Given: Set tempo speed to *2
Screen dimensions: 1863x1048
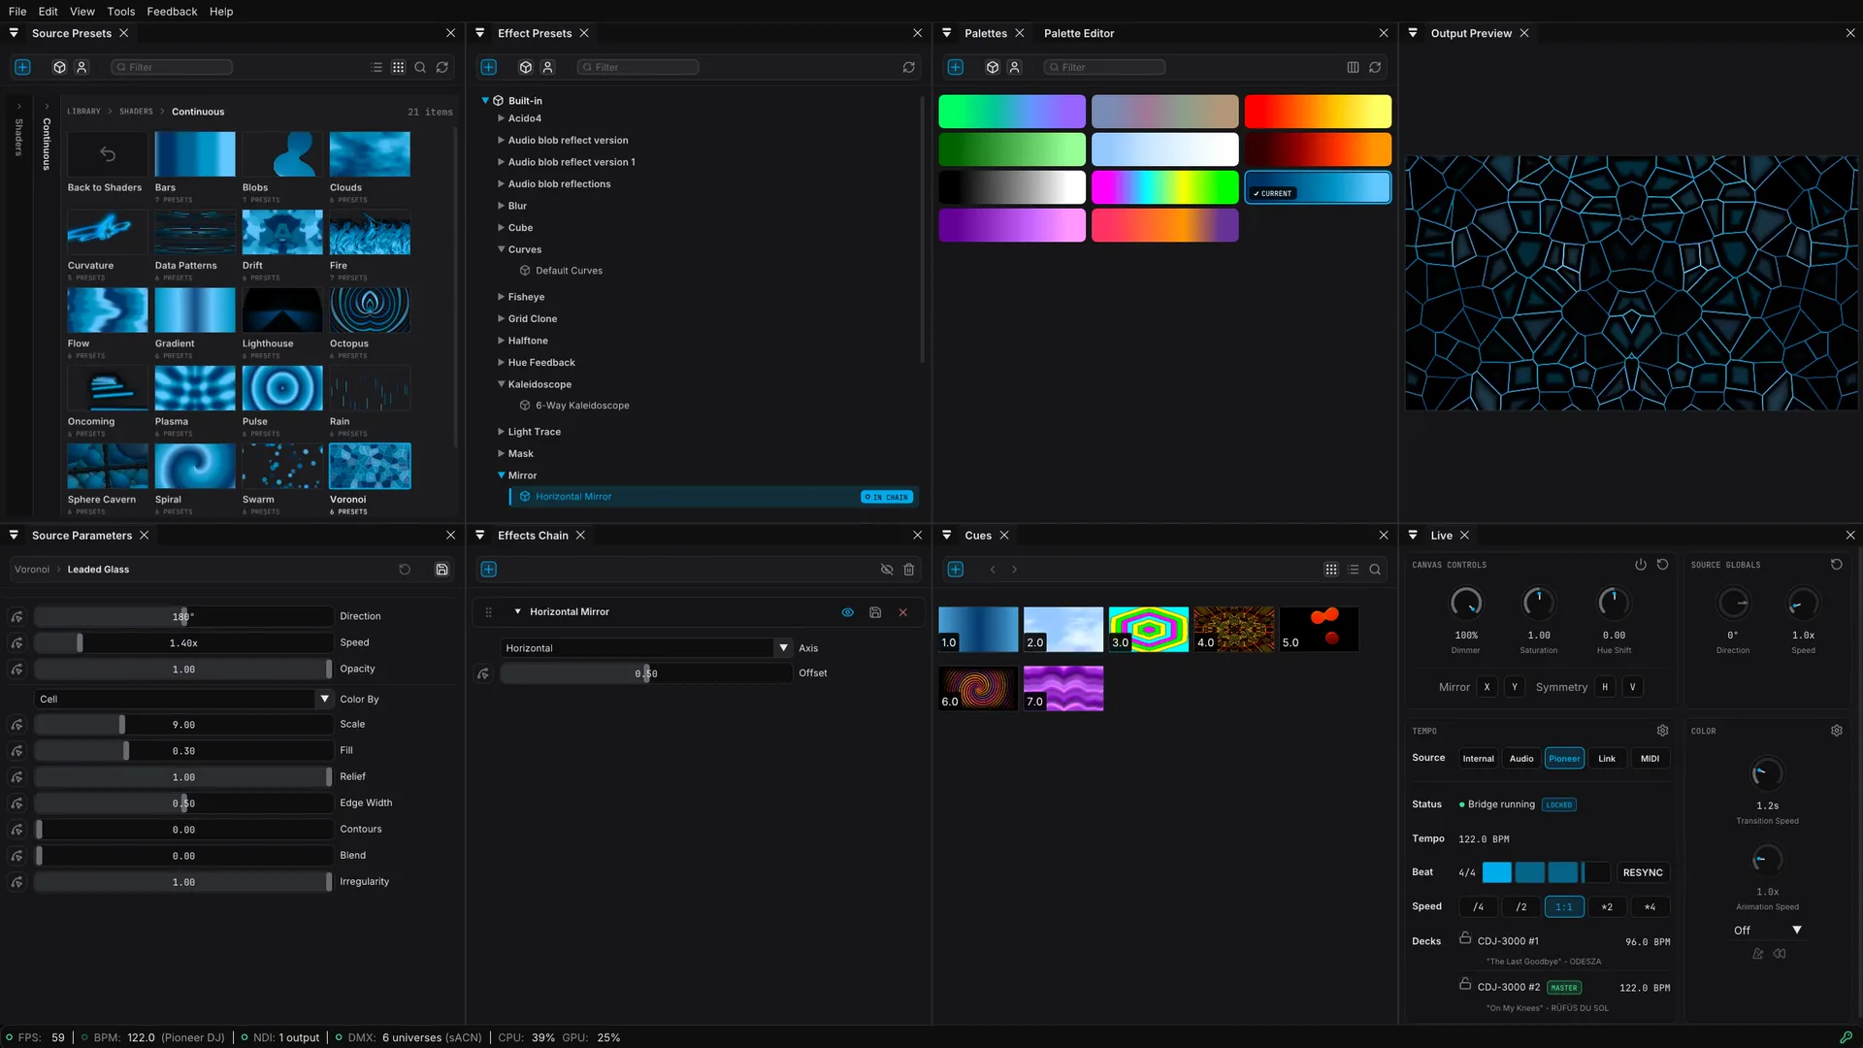Looking at the screenshot, I should 1607,907.
